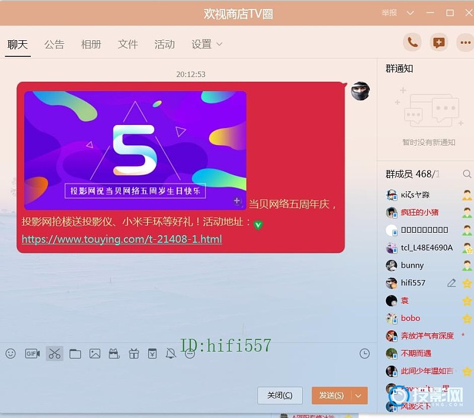Open the emoji picker
Viewport: 474px width, 418px height.
pyautogui.click(x=11, y=353)
